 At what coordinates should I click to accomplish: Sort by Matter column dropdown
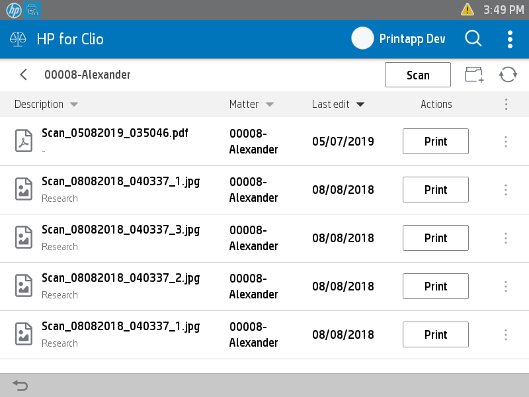point(270,105)
